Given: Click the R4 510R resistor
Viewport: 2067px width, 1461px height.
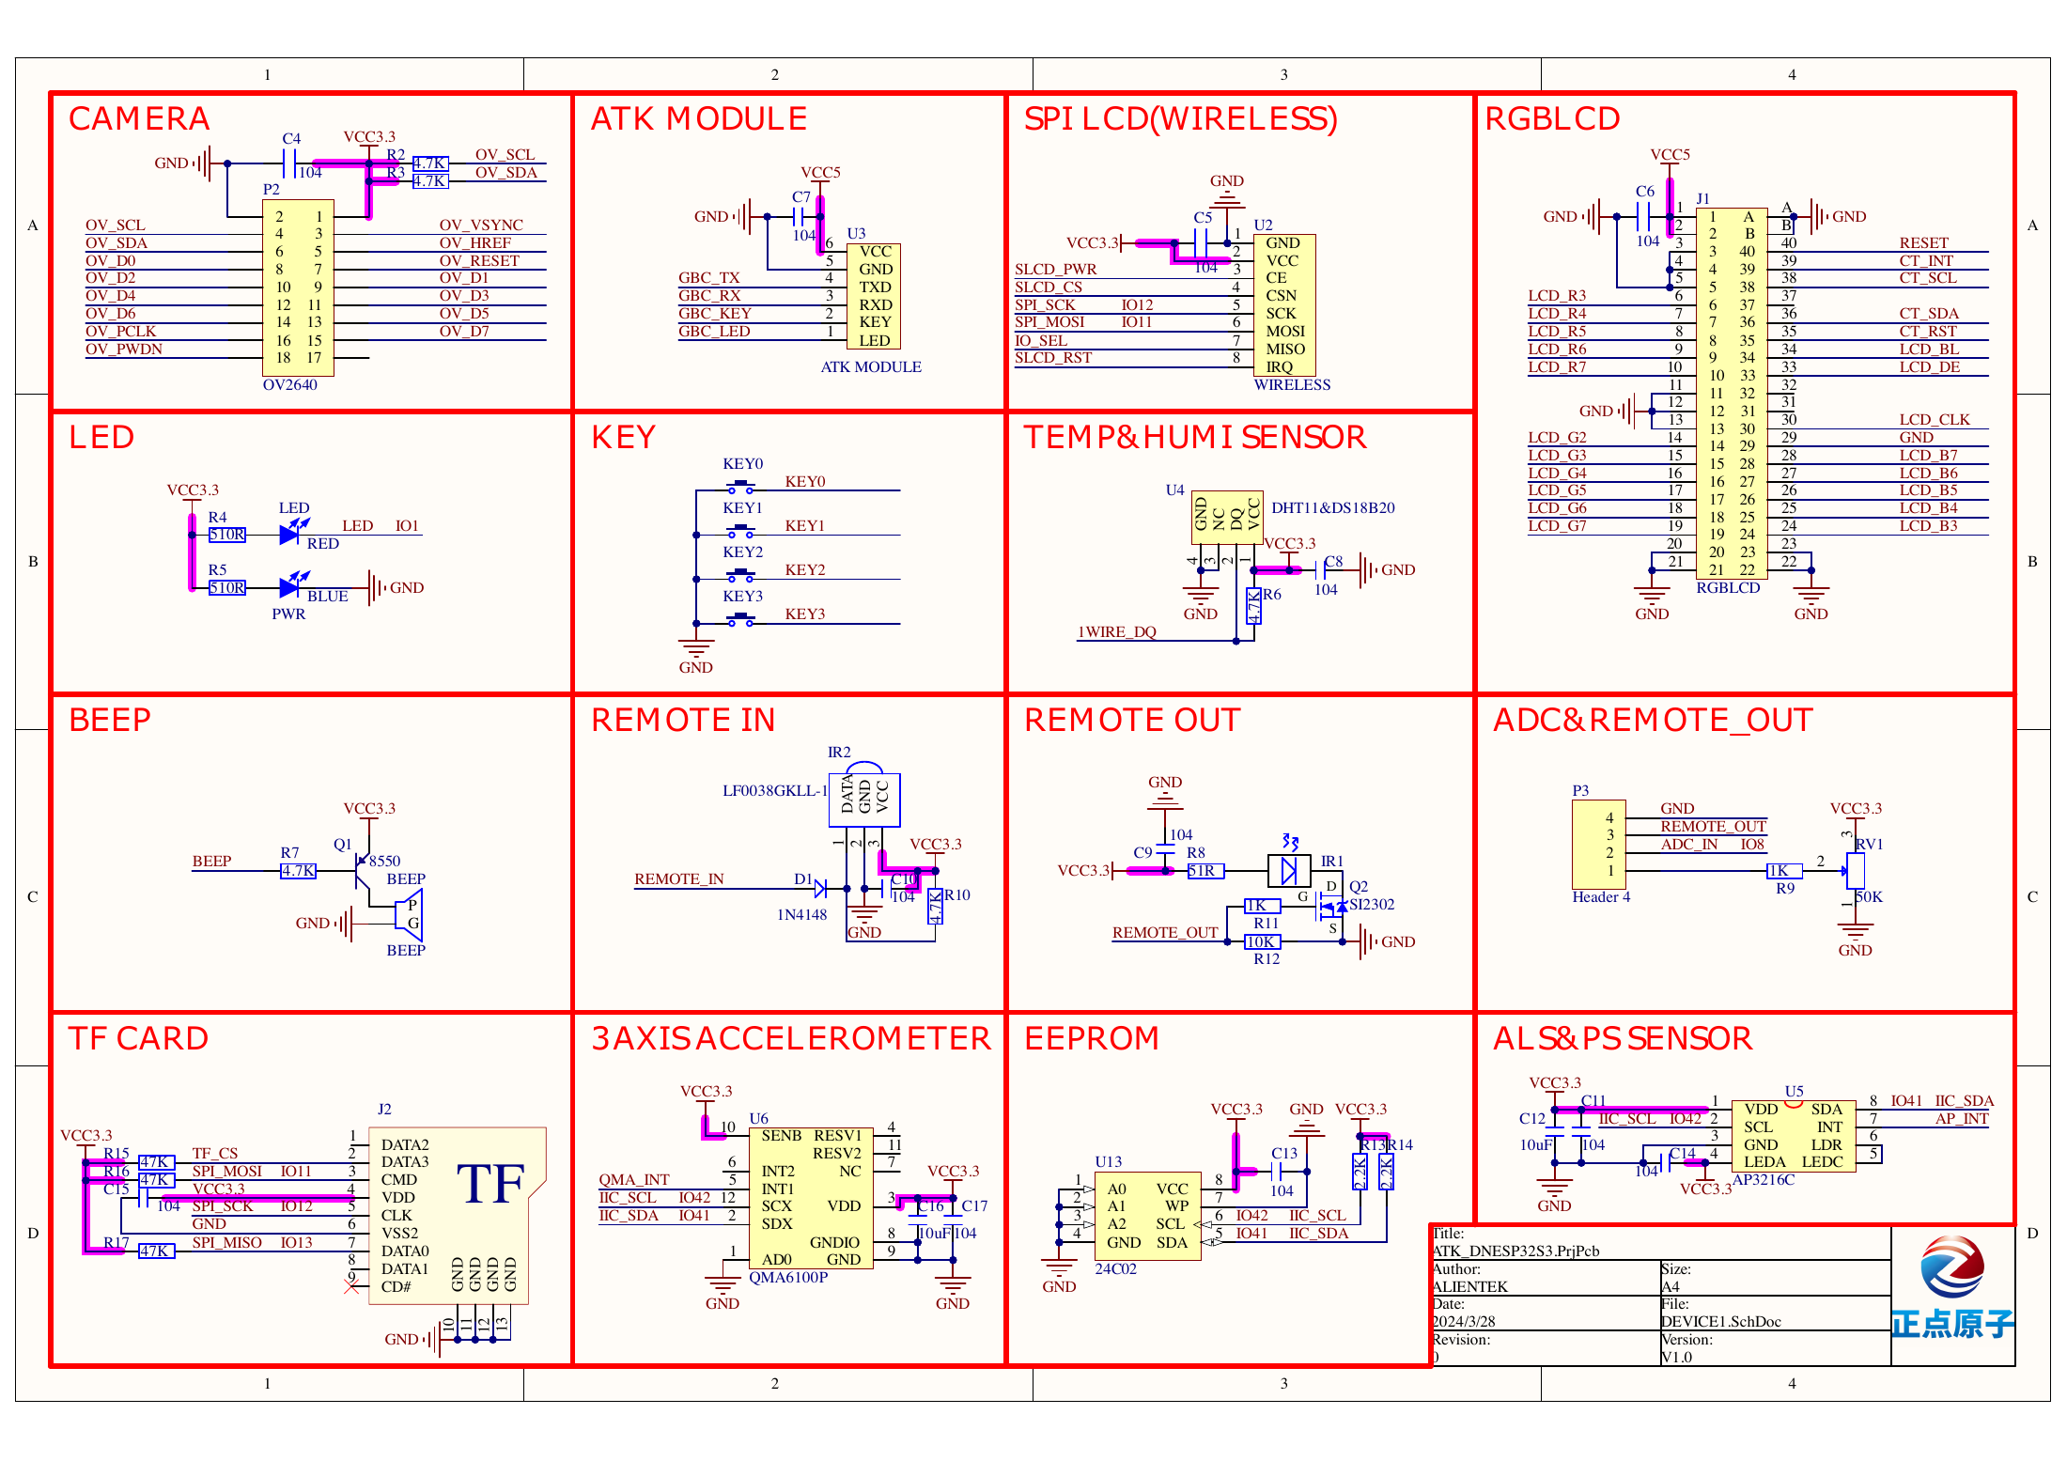Looking at the screenshot, I should point(227,534).
